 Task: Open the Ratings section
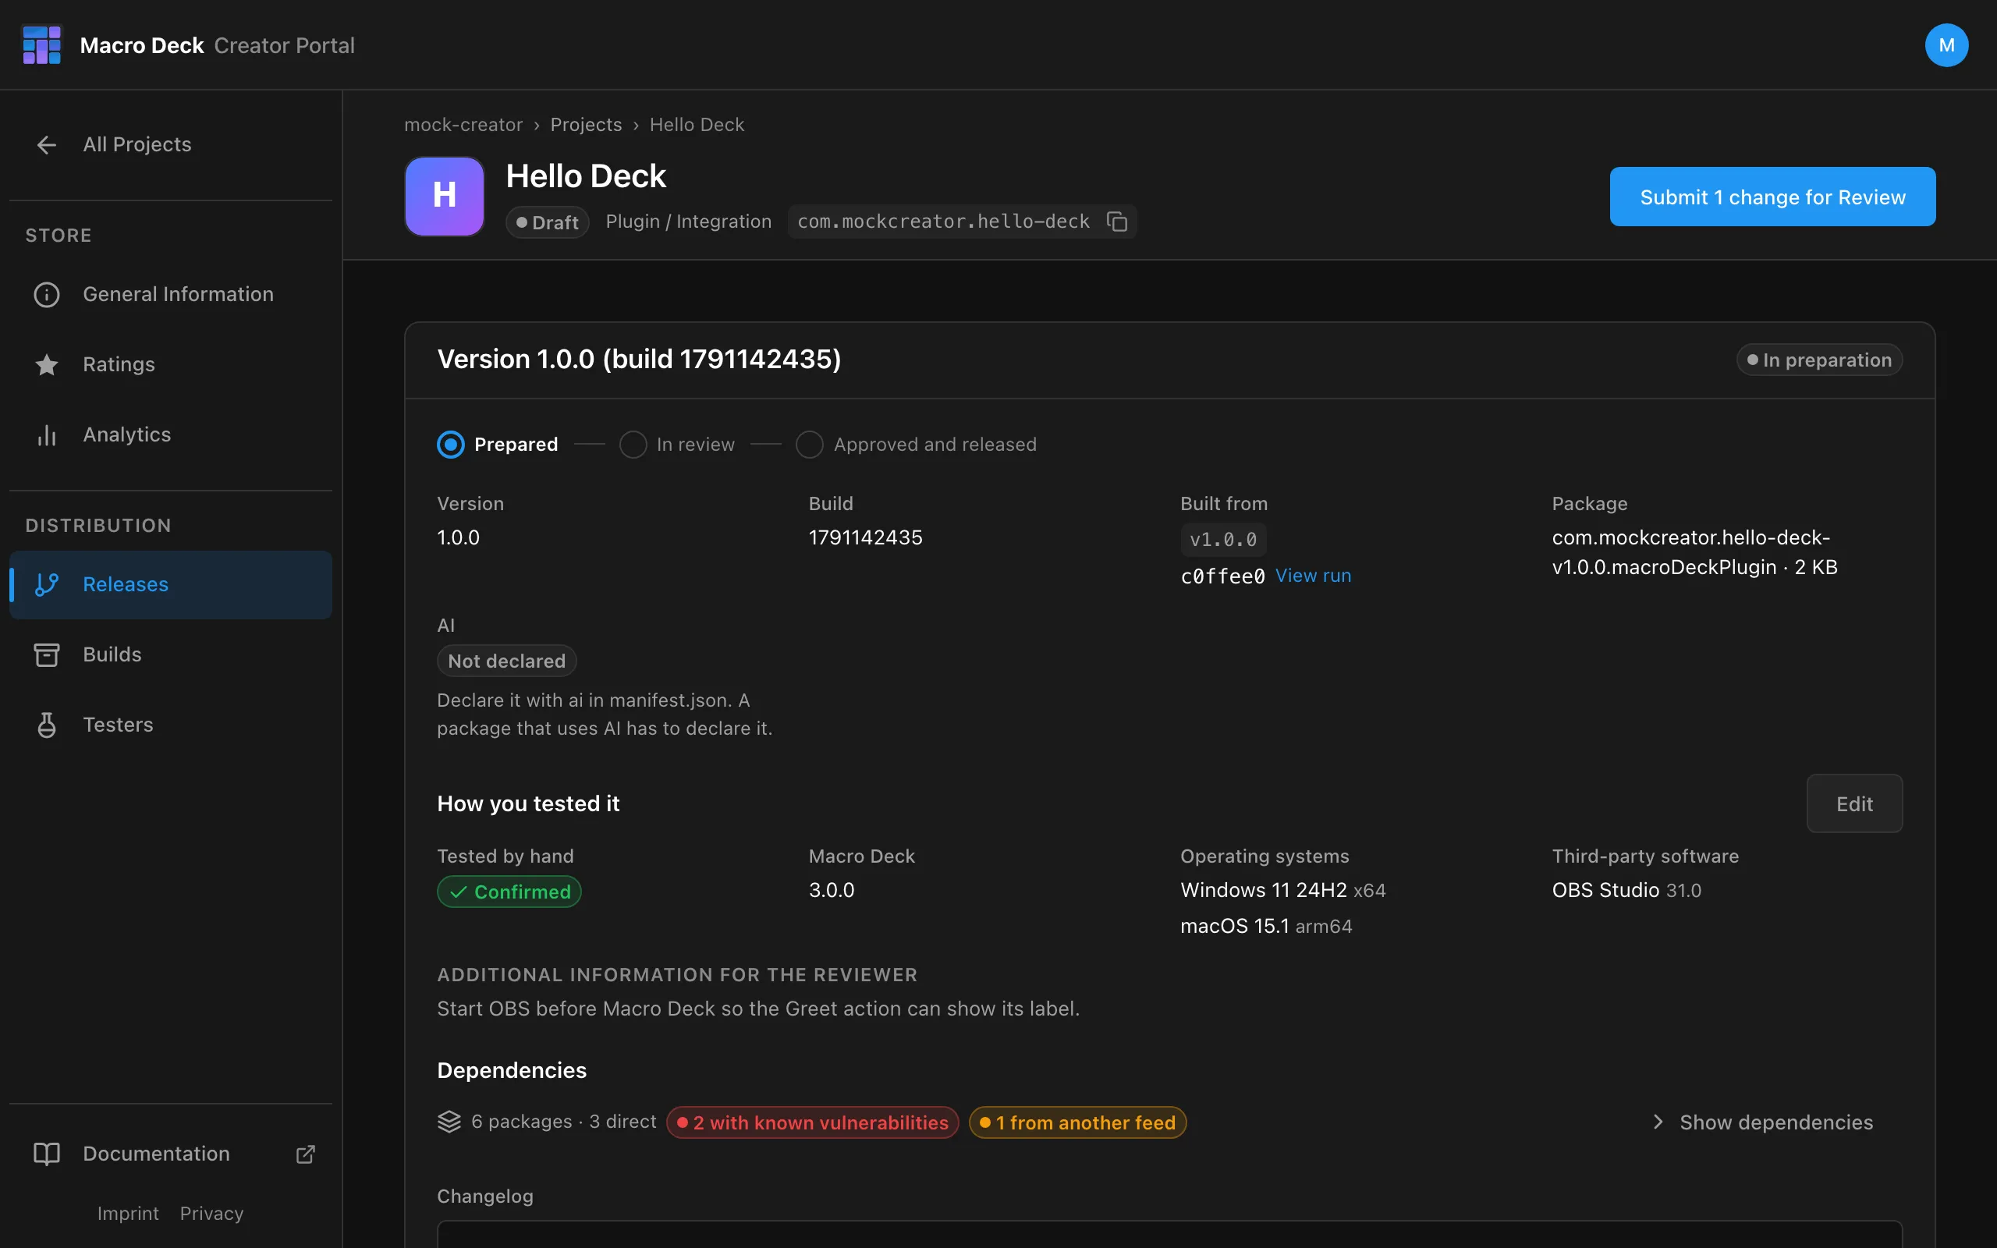coord(171,364)
